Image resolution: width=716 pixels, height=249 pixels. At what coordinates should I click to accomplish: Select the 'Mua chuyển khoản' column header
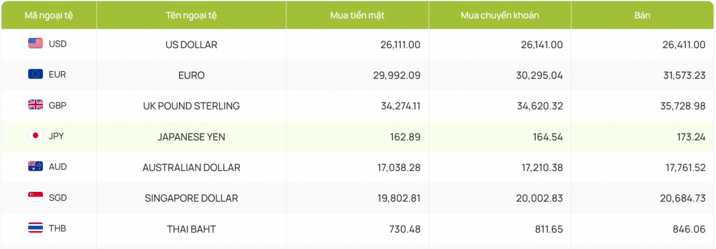[x=499, y=15]
